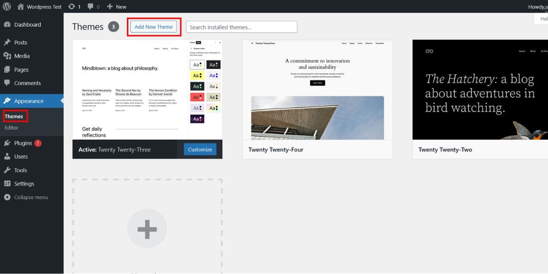Click the WordPress logo icon
This screenshot has width=548, height=274.
6,7
